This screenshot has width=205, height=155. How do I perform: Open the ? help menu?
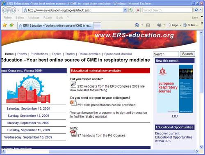point(68,18)
